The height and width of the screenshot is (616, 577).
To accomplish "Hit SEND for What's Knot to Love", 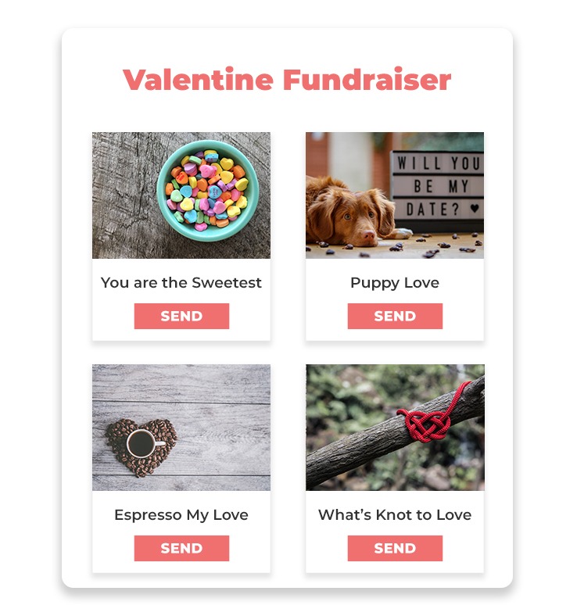I will (x=395, y=548).
